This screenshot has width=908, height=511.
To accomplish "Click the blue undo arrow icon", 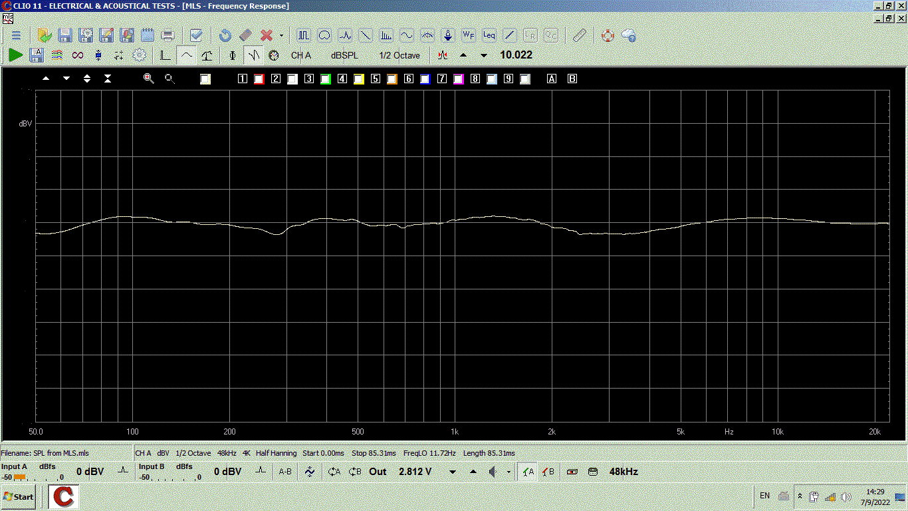I will [x=225, y=35].
